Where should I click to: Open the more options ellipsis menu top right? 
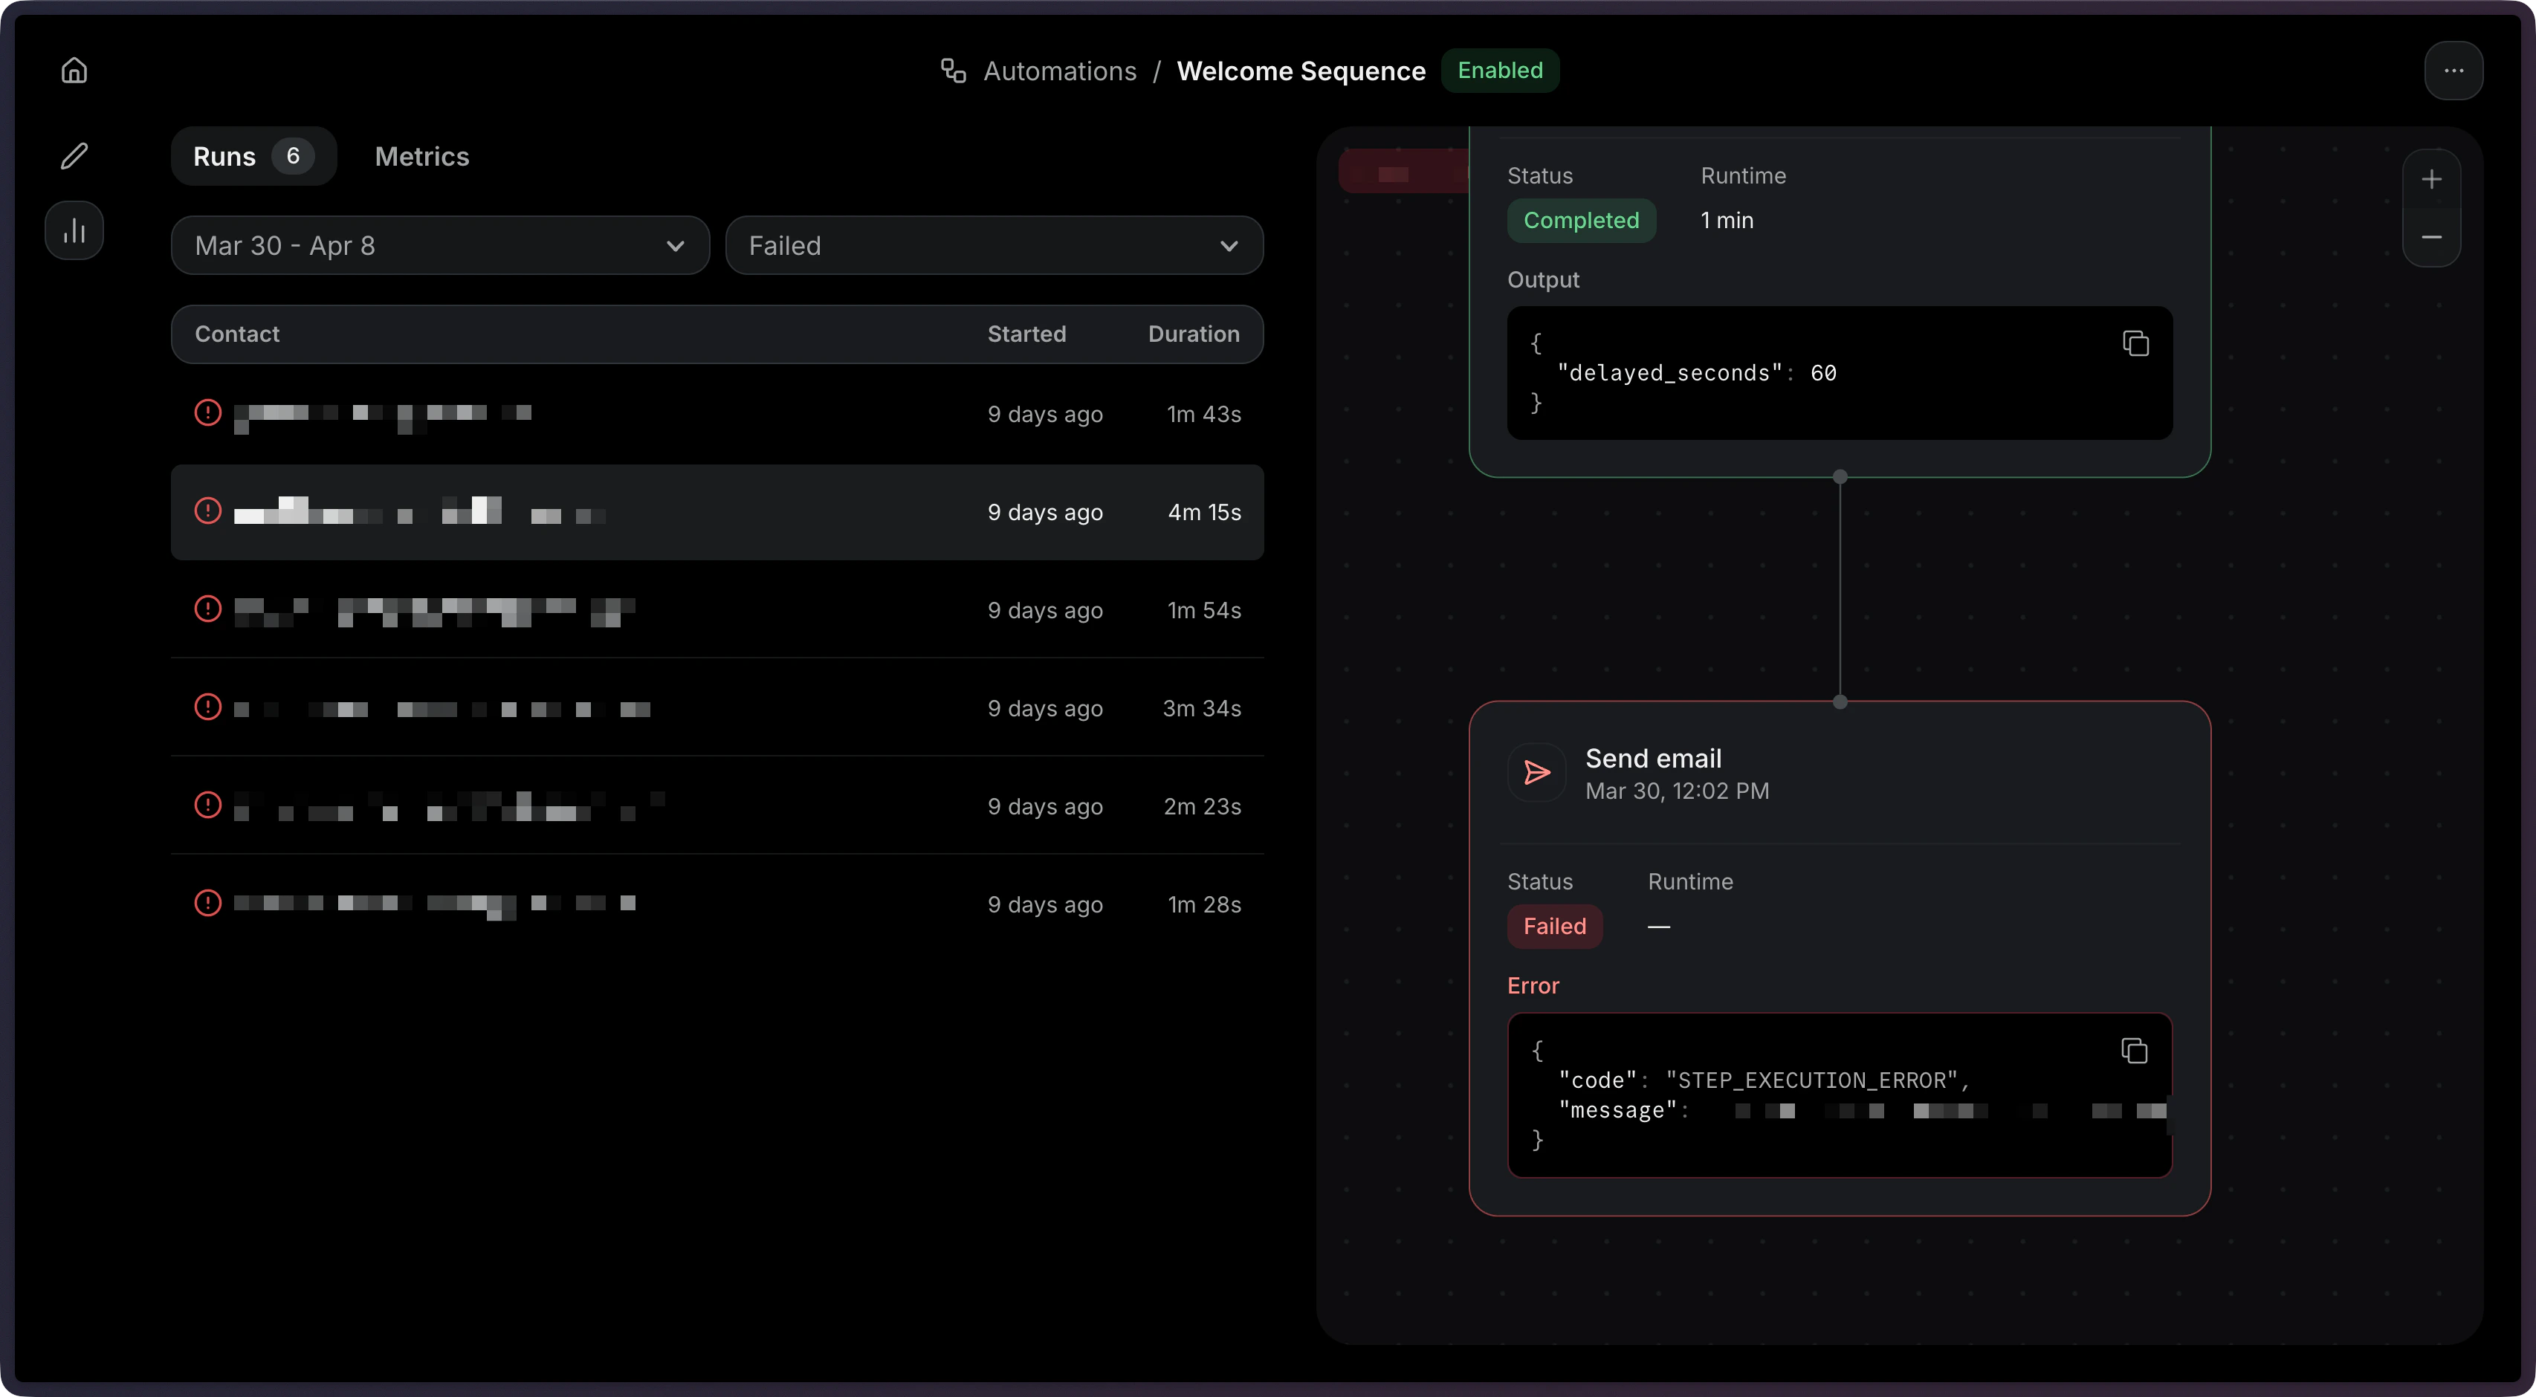tap(2454, 70)
